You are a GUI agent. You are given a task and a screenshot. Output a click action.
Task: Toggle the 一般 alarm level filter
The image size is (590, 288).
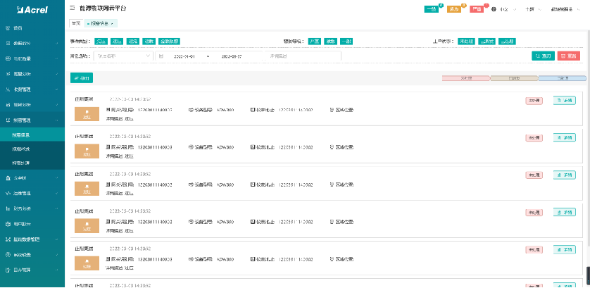[x=346, y=42]
